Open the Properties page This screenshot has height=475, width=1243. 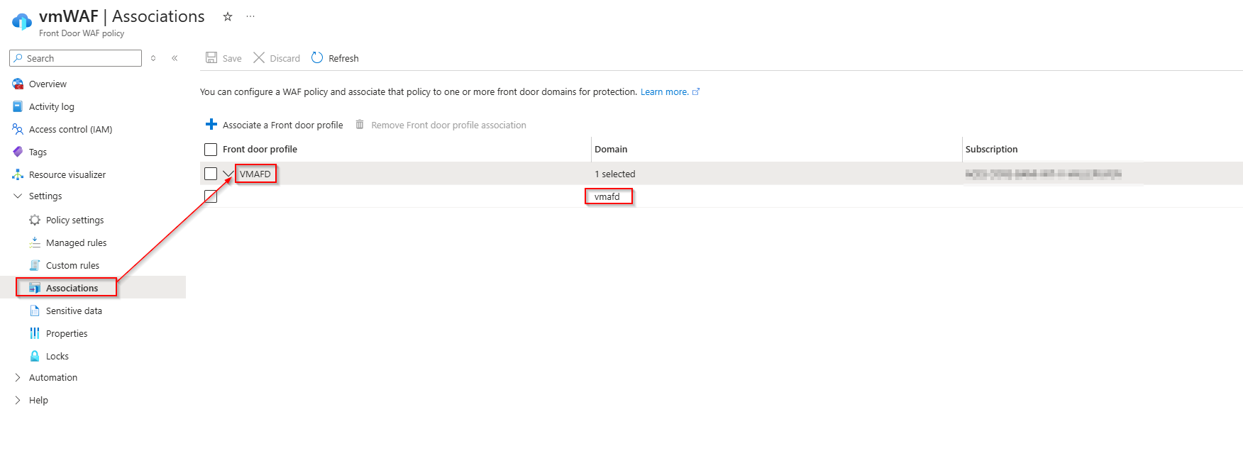click(x=67, y=333)
